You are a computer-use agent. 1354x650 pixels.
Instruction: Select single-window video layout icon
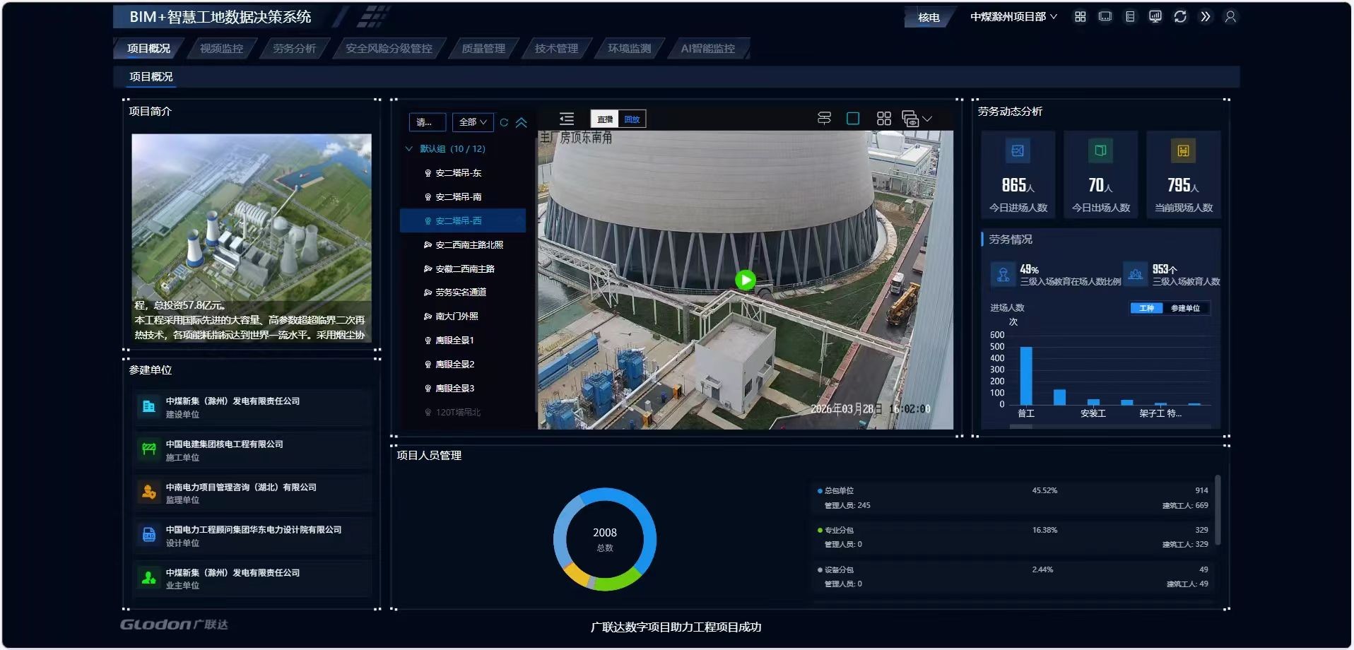(853, 119)
